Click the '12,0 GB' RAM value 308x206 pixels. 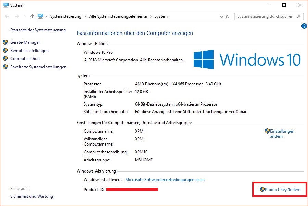(141, 92)
